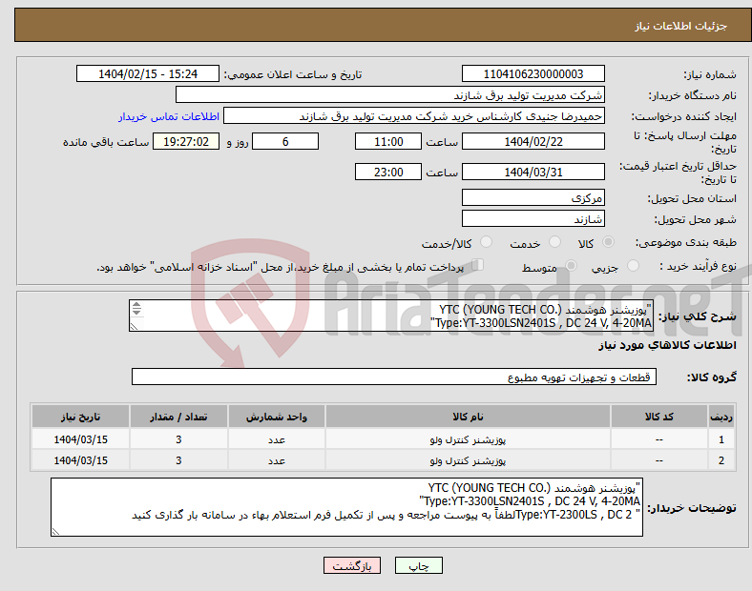
Task: Click the واحد شمارش column header
Action: pos(277,417)
